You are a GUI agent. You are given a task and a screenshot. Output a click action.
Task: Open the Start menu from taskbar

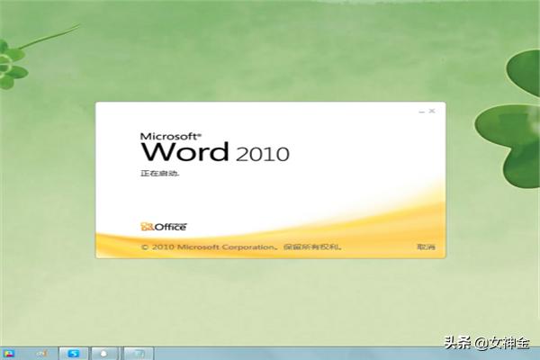pos(8,353)
